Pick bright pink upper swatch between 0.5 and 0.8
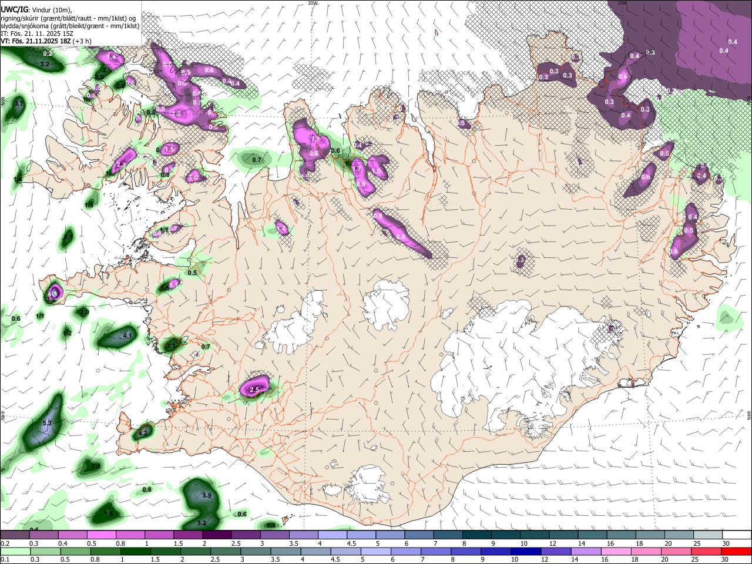This screenshot has height=564, width=752. [101, 535]
